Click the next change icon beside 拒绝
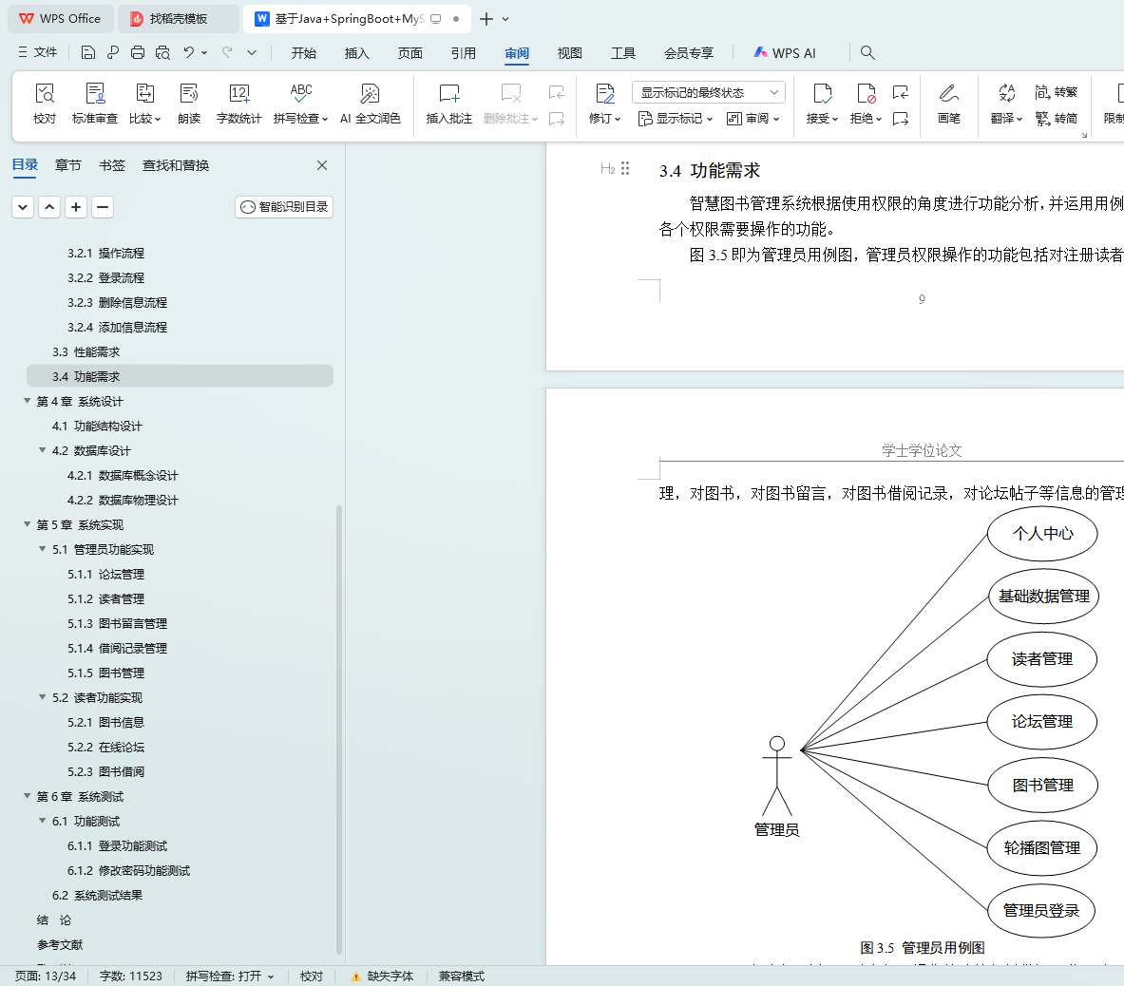 coord(901,118)
